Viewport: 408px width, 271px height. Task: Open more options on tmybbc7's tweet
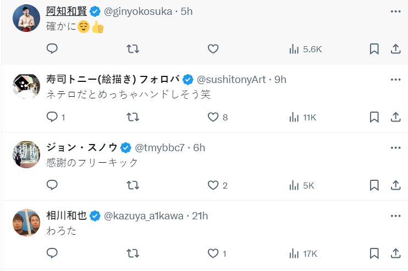click(395, 148)
